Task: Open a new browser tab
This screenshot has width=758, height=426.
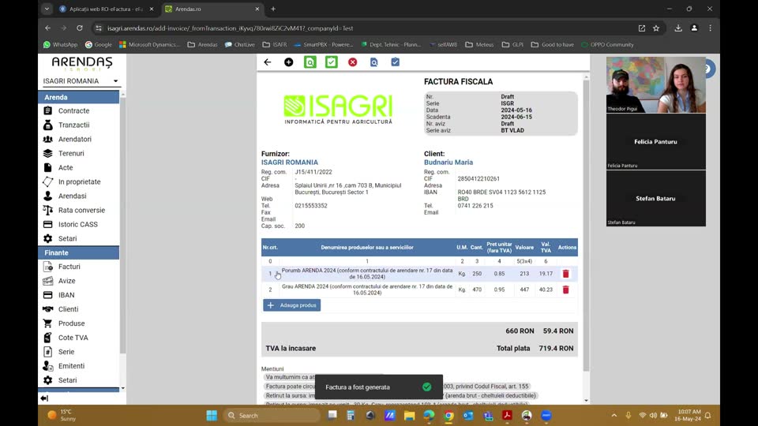Action: (x=273, y=9)
